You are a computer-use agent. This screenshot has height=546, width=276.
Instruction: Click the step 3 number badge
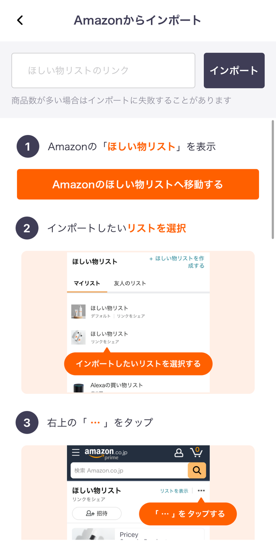click(27, 423)
